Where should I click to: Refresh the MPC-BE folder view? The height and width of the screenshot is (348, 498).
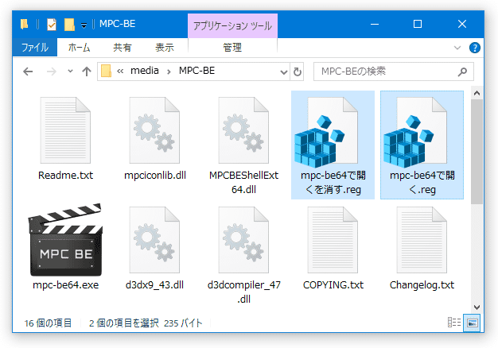click(x=298, y=72)
